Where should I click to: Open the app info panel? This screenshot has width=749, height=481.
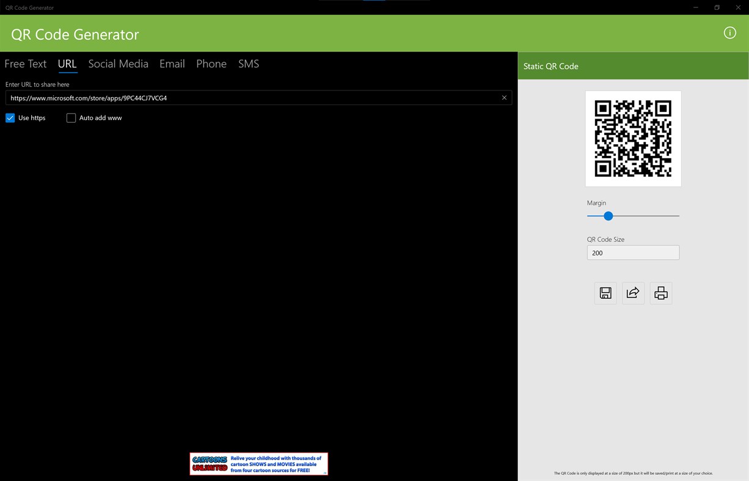pos(729,33)
